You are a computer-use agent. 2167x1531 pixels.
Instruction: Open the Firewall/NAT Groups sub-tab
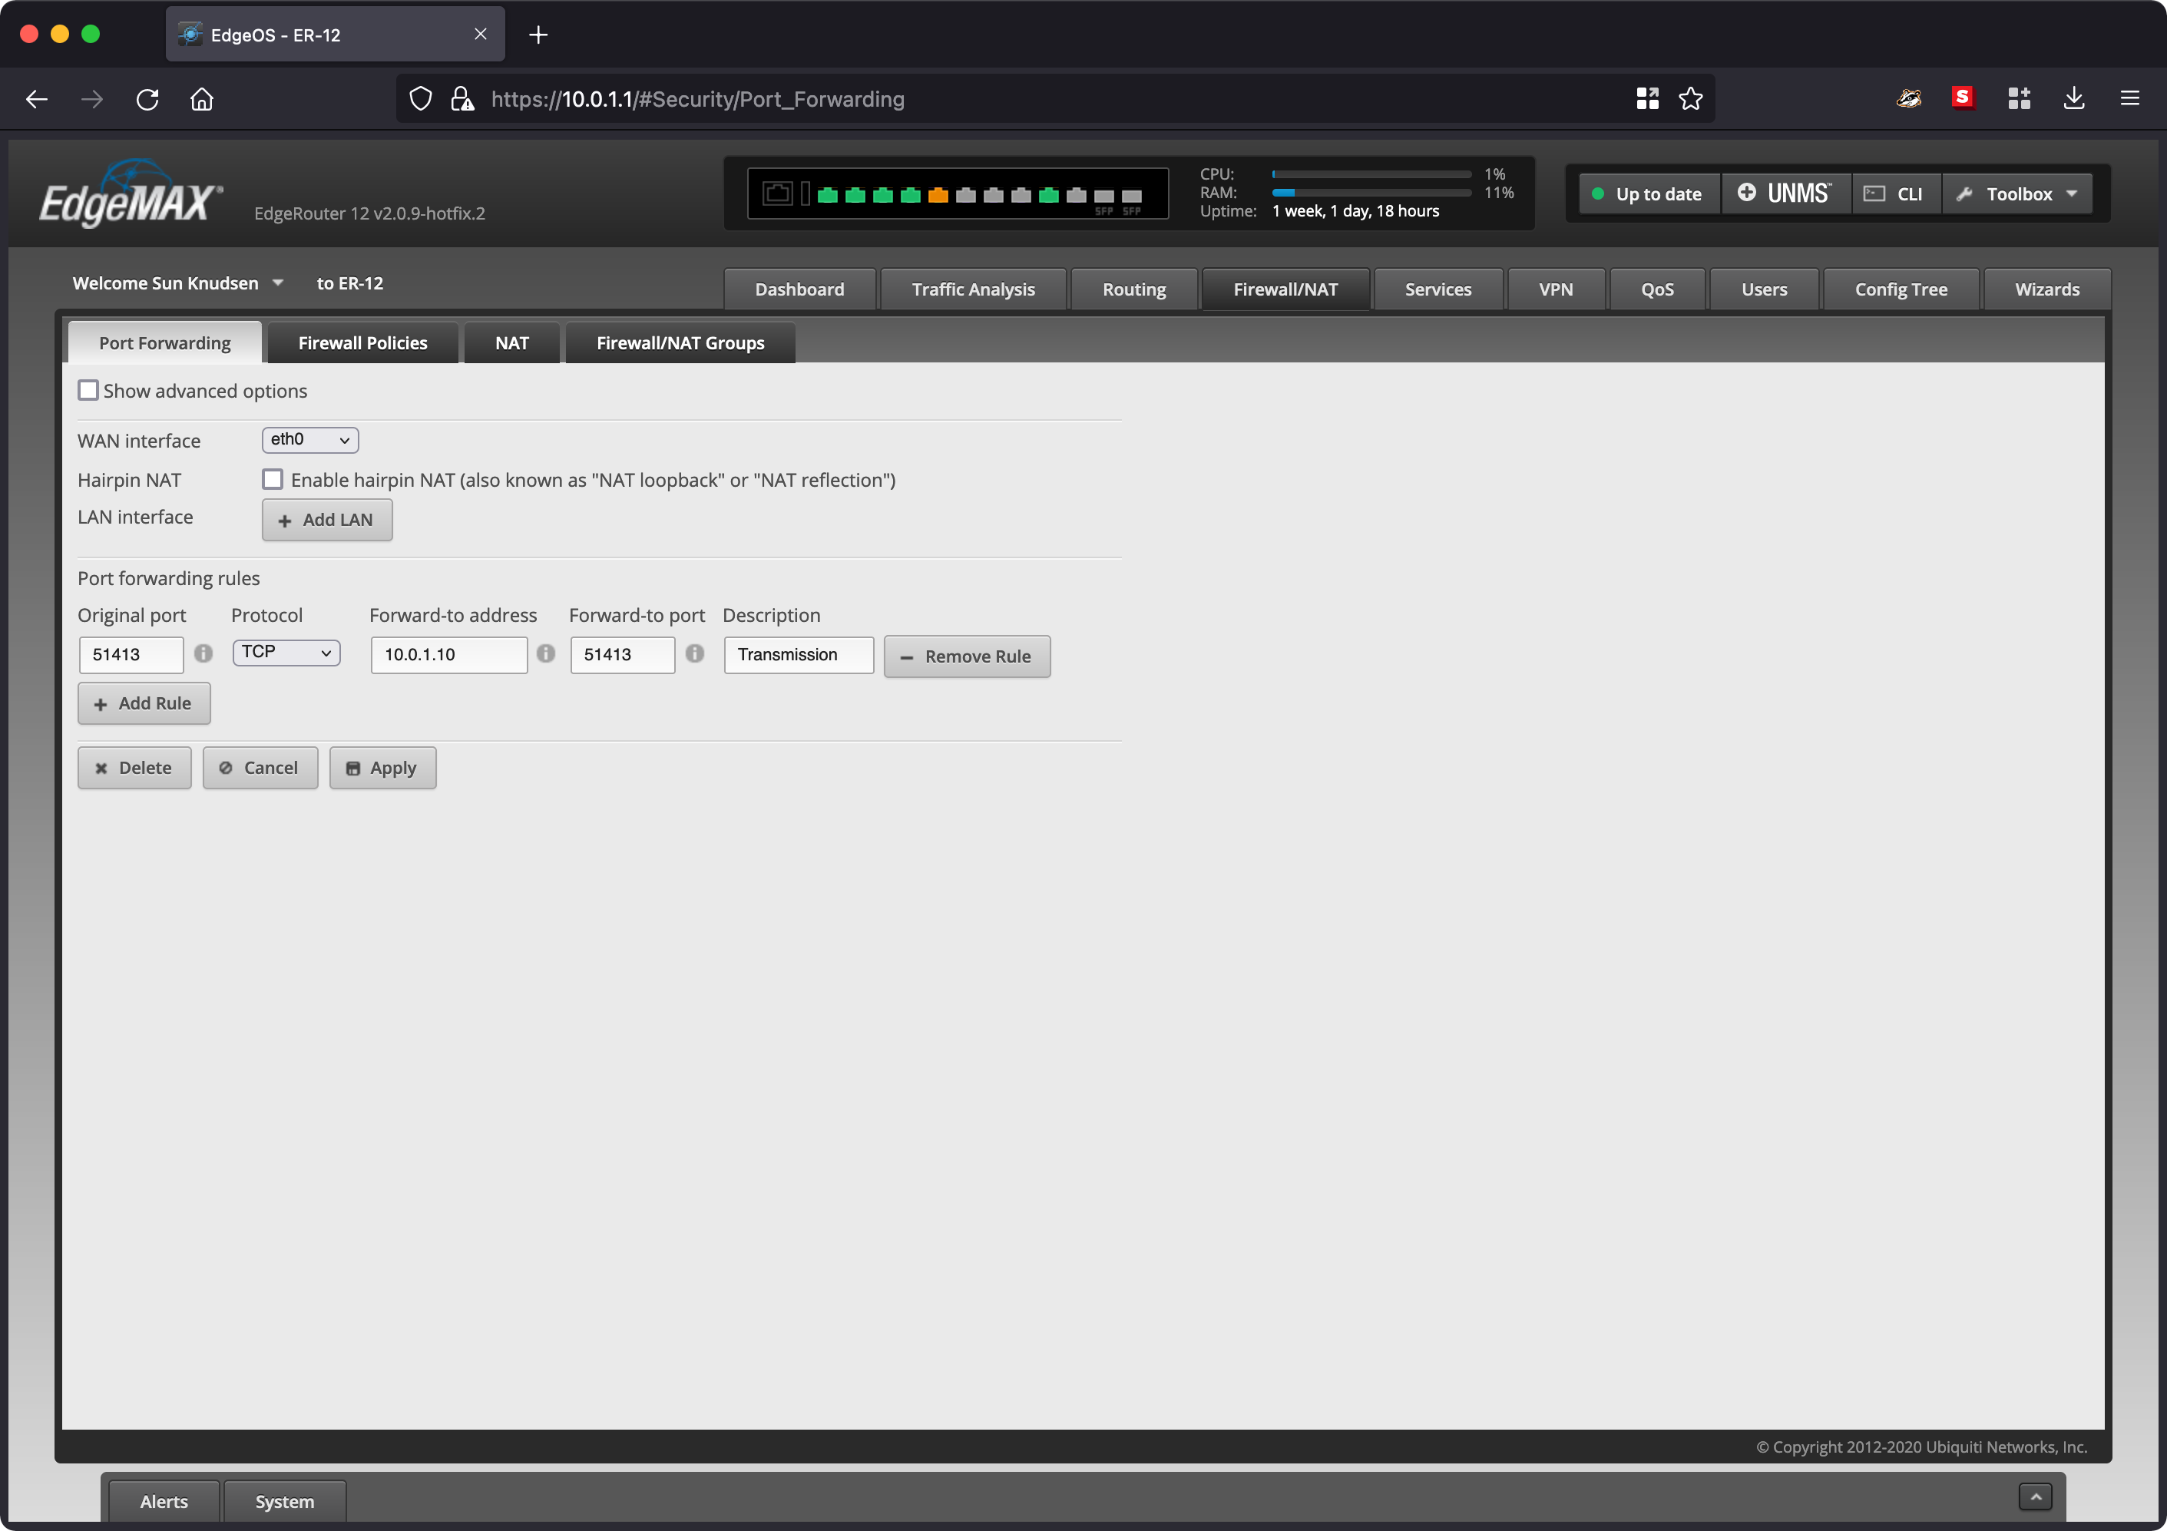pyautogui.click(x=680, y=342)
